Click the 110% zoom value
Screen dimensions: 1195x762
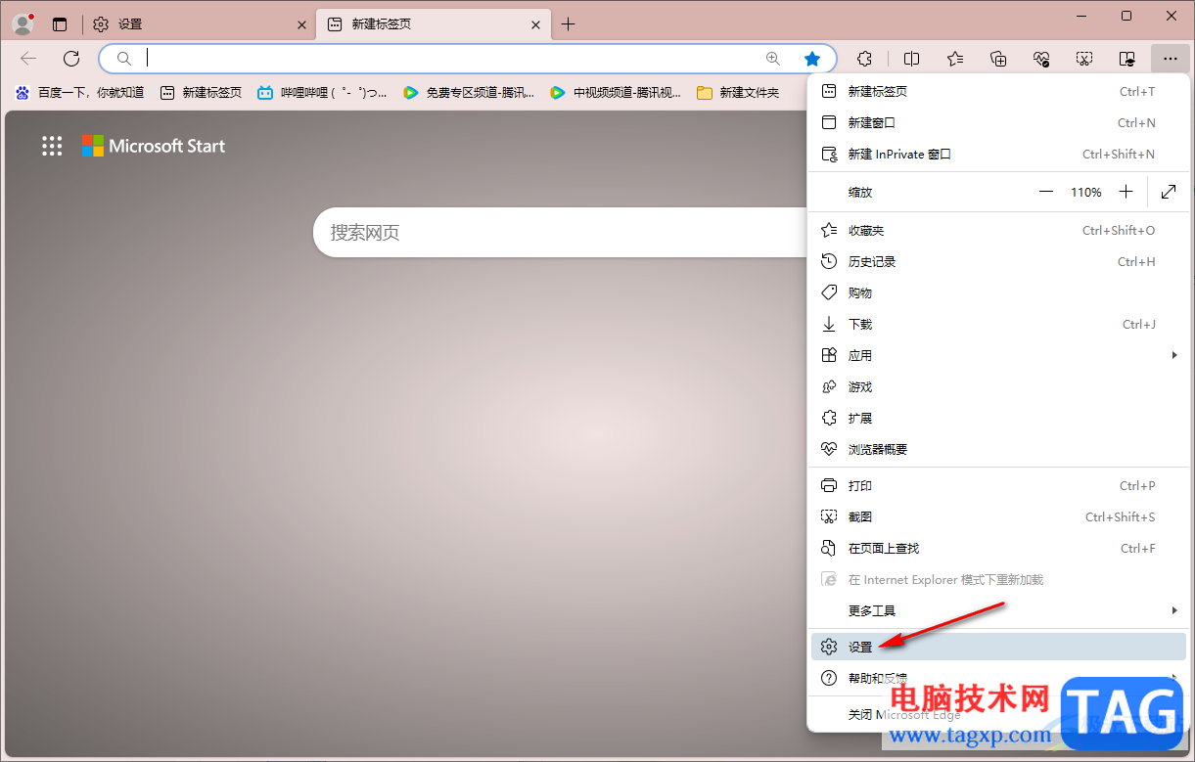click(1086, 192)
